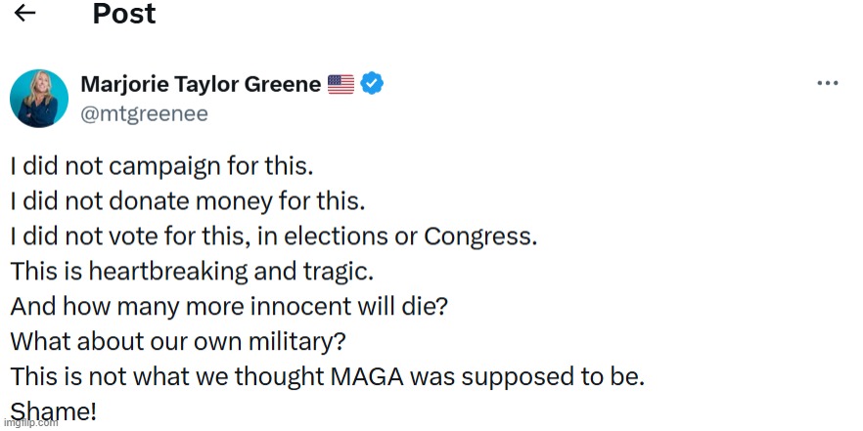Click the US flag emoji beside the name
Viewport: 863px width, 431px height.
point(341,85)
